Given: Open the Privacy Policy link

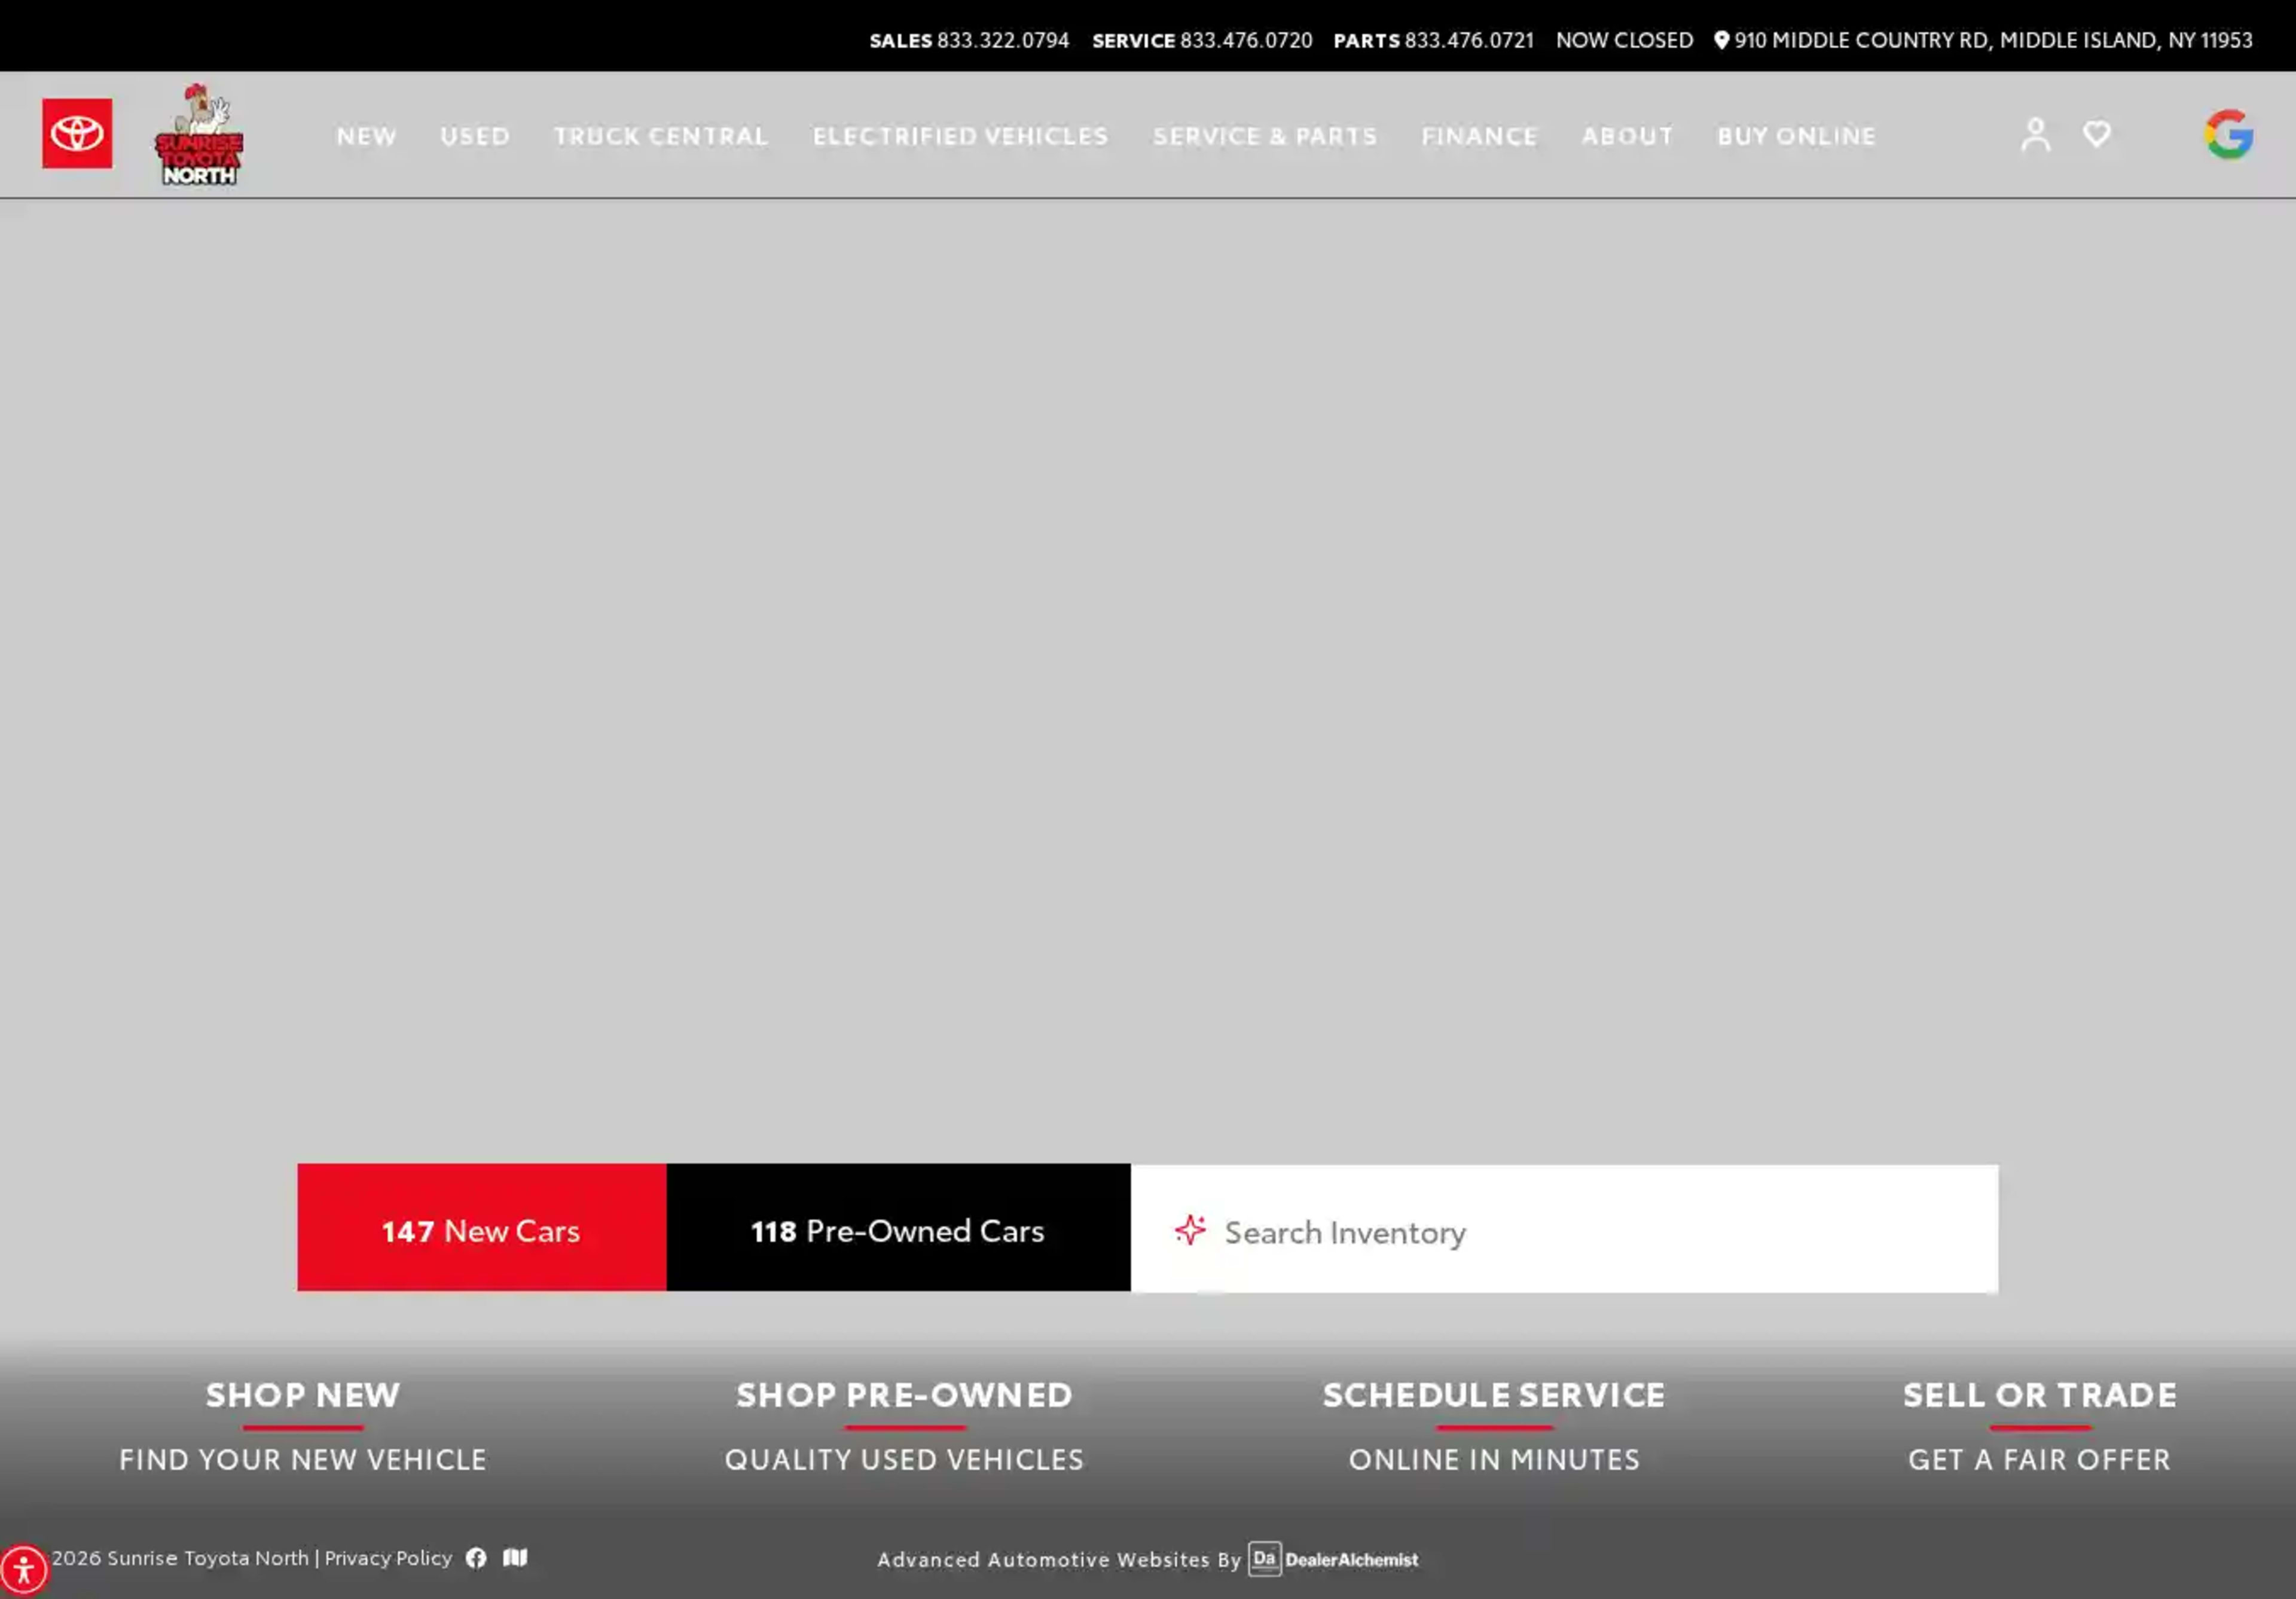Looking at the screenshot, I should point(388,1558).
